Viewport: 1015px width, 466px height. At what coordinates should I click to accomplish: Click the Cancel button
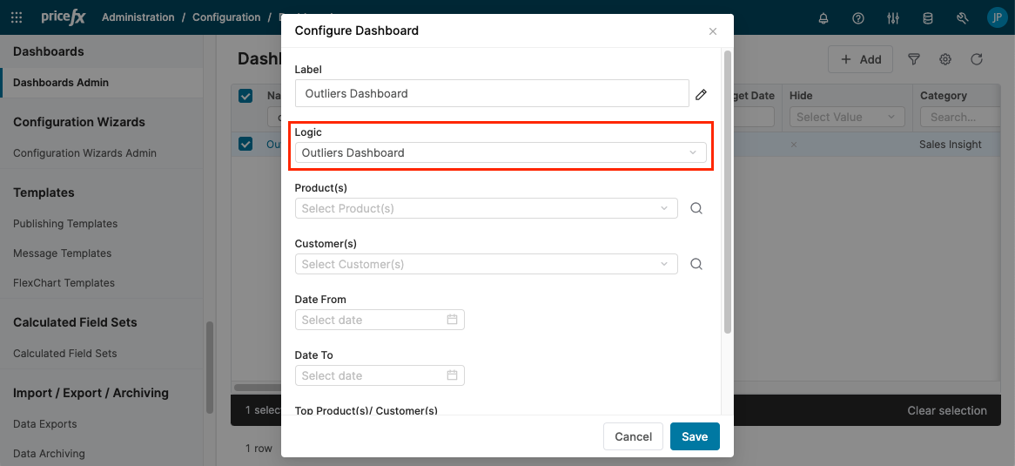[x=633, y=436]
